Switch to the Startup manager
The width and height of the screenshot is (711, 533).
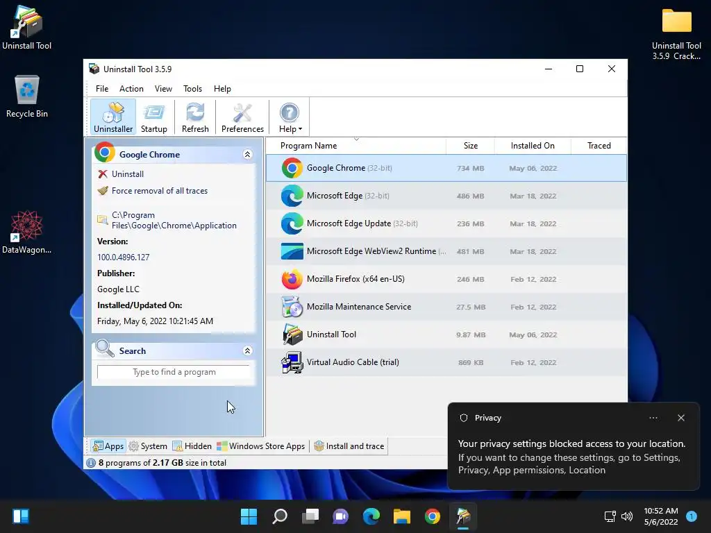coord(153,117)
